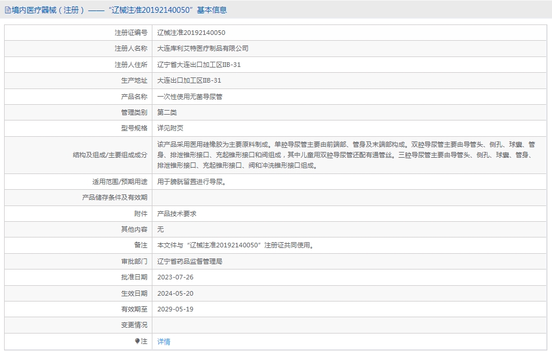
Task: Select address 辽宁省大连出口加工区ⅡB-31
Action: coord(199,65)
